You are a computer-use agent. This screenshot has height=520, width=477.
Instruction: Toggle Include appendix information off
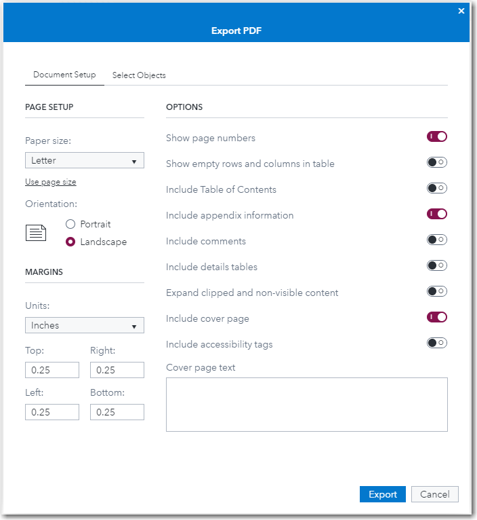pyautogui.click(x=437, y=214)
